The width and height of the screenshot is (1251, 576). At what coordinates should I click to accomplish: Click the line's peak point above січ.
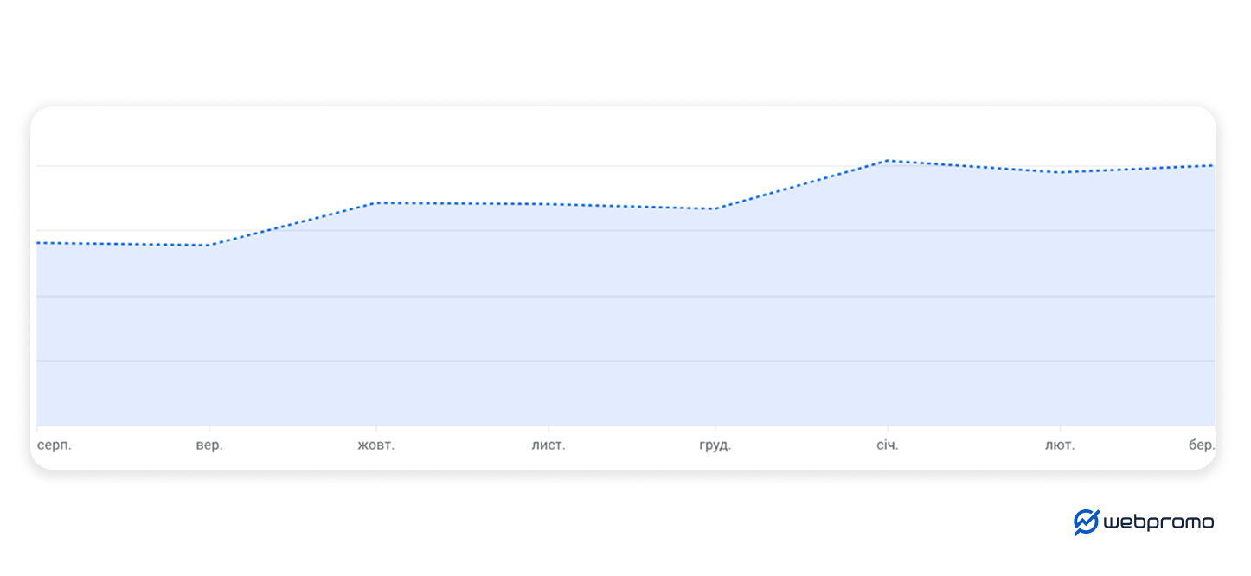[887, 161]
